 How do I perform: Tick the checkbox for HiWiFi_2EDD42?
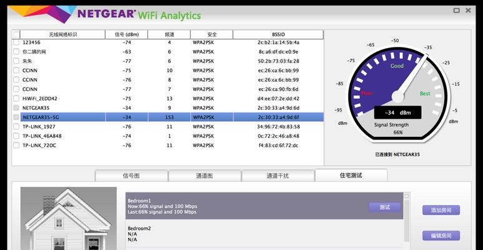[x=16, y=99]
